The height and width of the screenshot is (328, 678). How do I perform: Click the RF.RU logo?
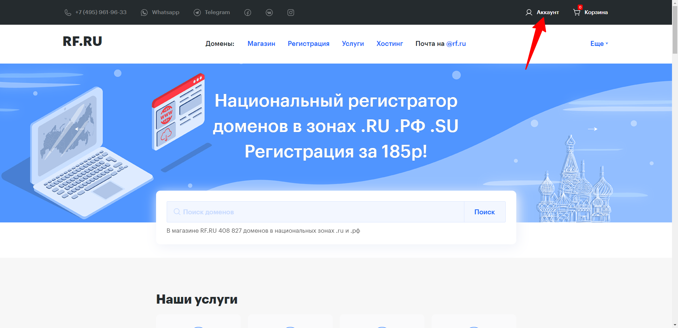(82, 41)
